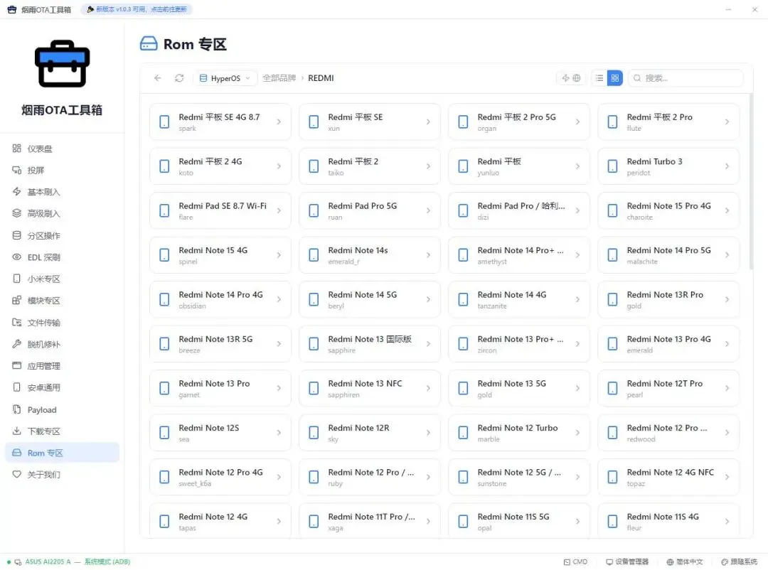Viewport: 768px width, 570px height.
Task: Click device icon of Redmi Note 12S
Action: [164, 432]
